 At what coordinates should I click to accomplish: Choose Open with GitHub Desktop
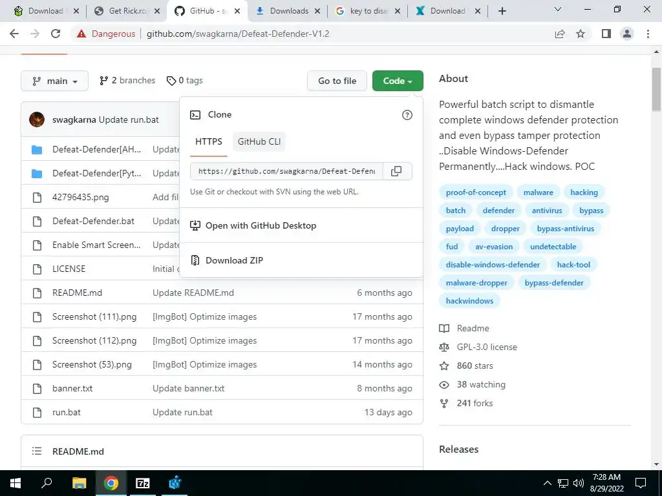(x=301, y=225)
